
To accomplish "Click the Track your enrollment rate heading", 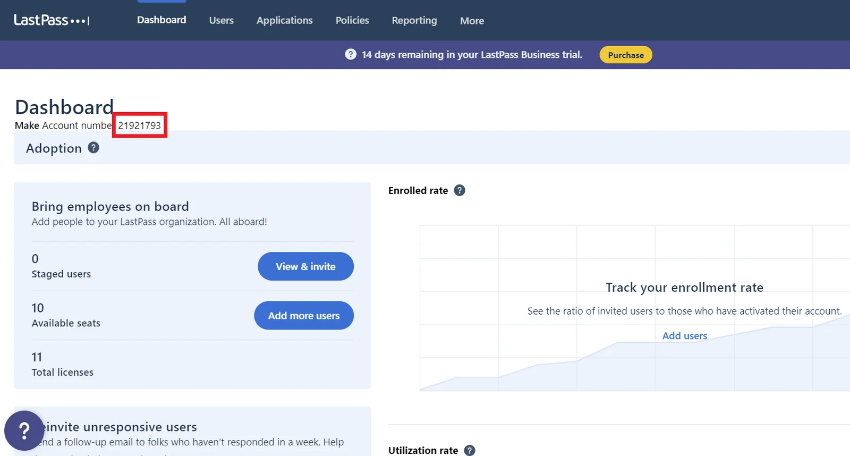I will [684, 288].
